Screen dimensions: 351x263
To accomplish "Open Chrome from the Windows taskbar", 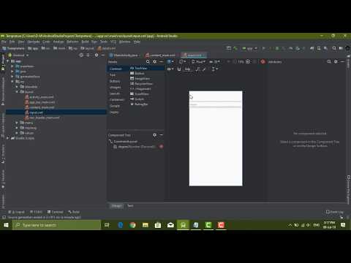I will pos(132,225).
